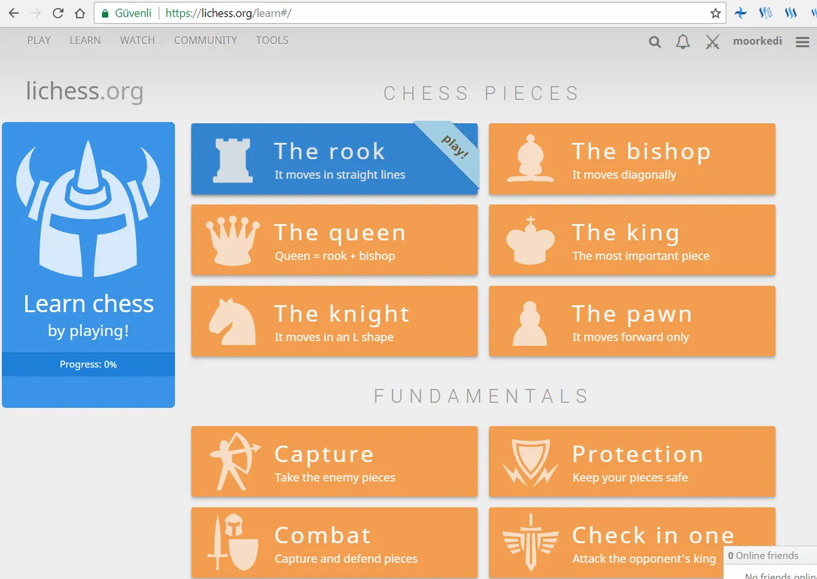Click the Güvenli secure label
The image size is (817, 579).
pos(133,13)
